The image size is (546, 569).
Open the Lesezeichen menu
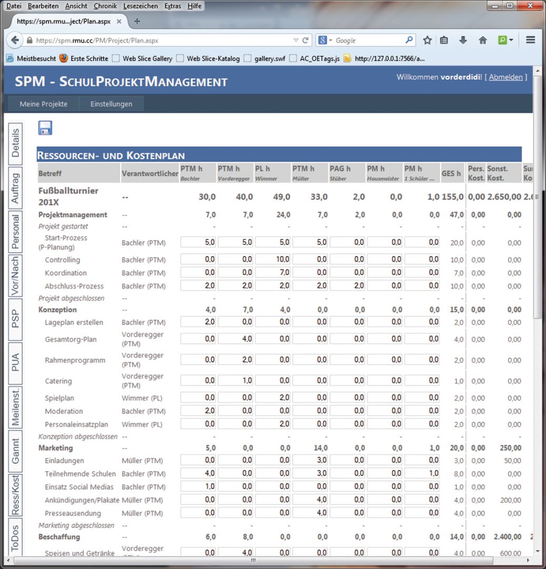point(141,6)
